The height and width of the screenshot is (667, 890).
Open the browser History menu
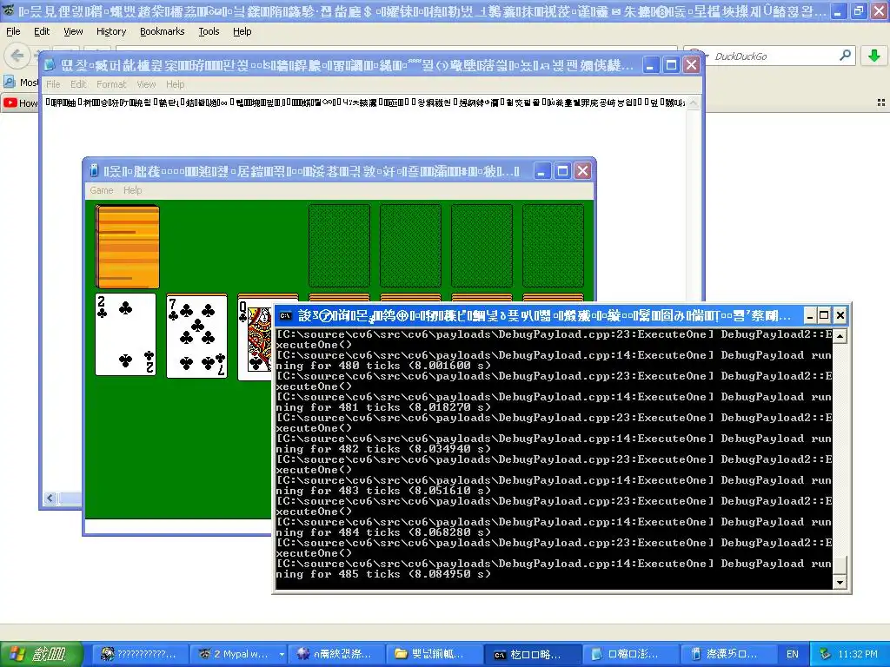coord(111,31)
